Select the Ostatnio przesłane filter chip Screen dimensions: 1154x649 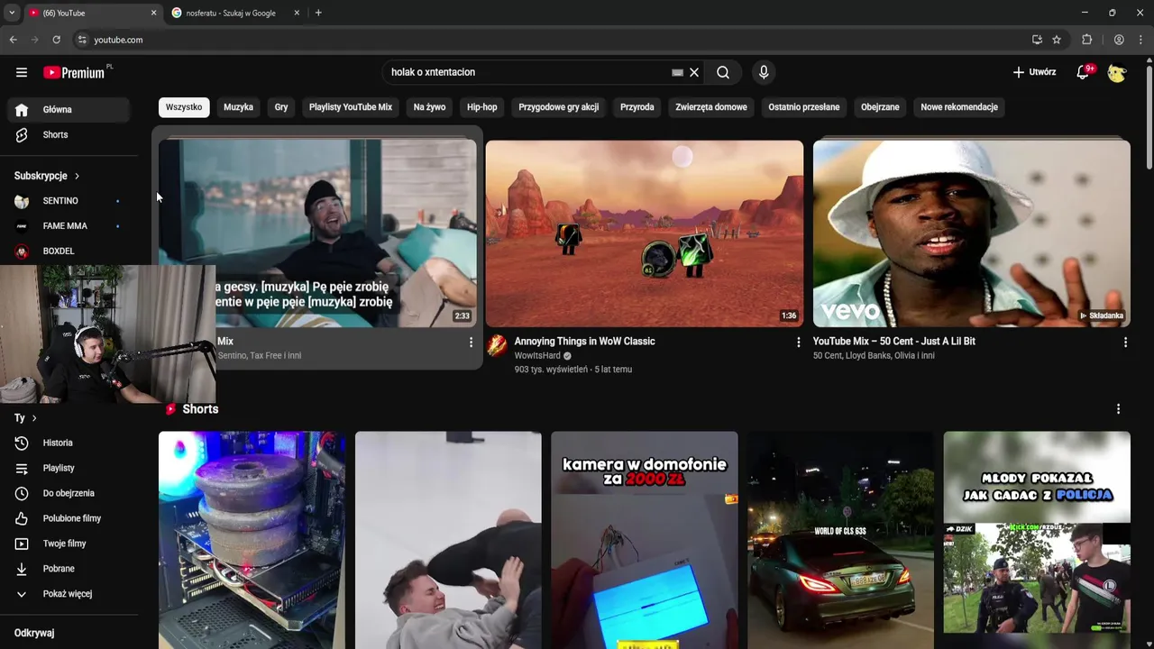[x=804, y=107]
